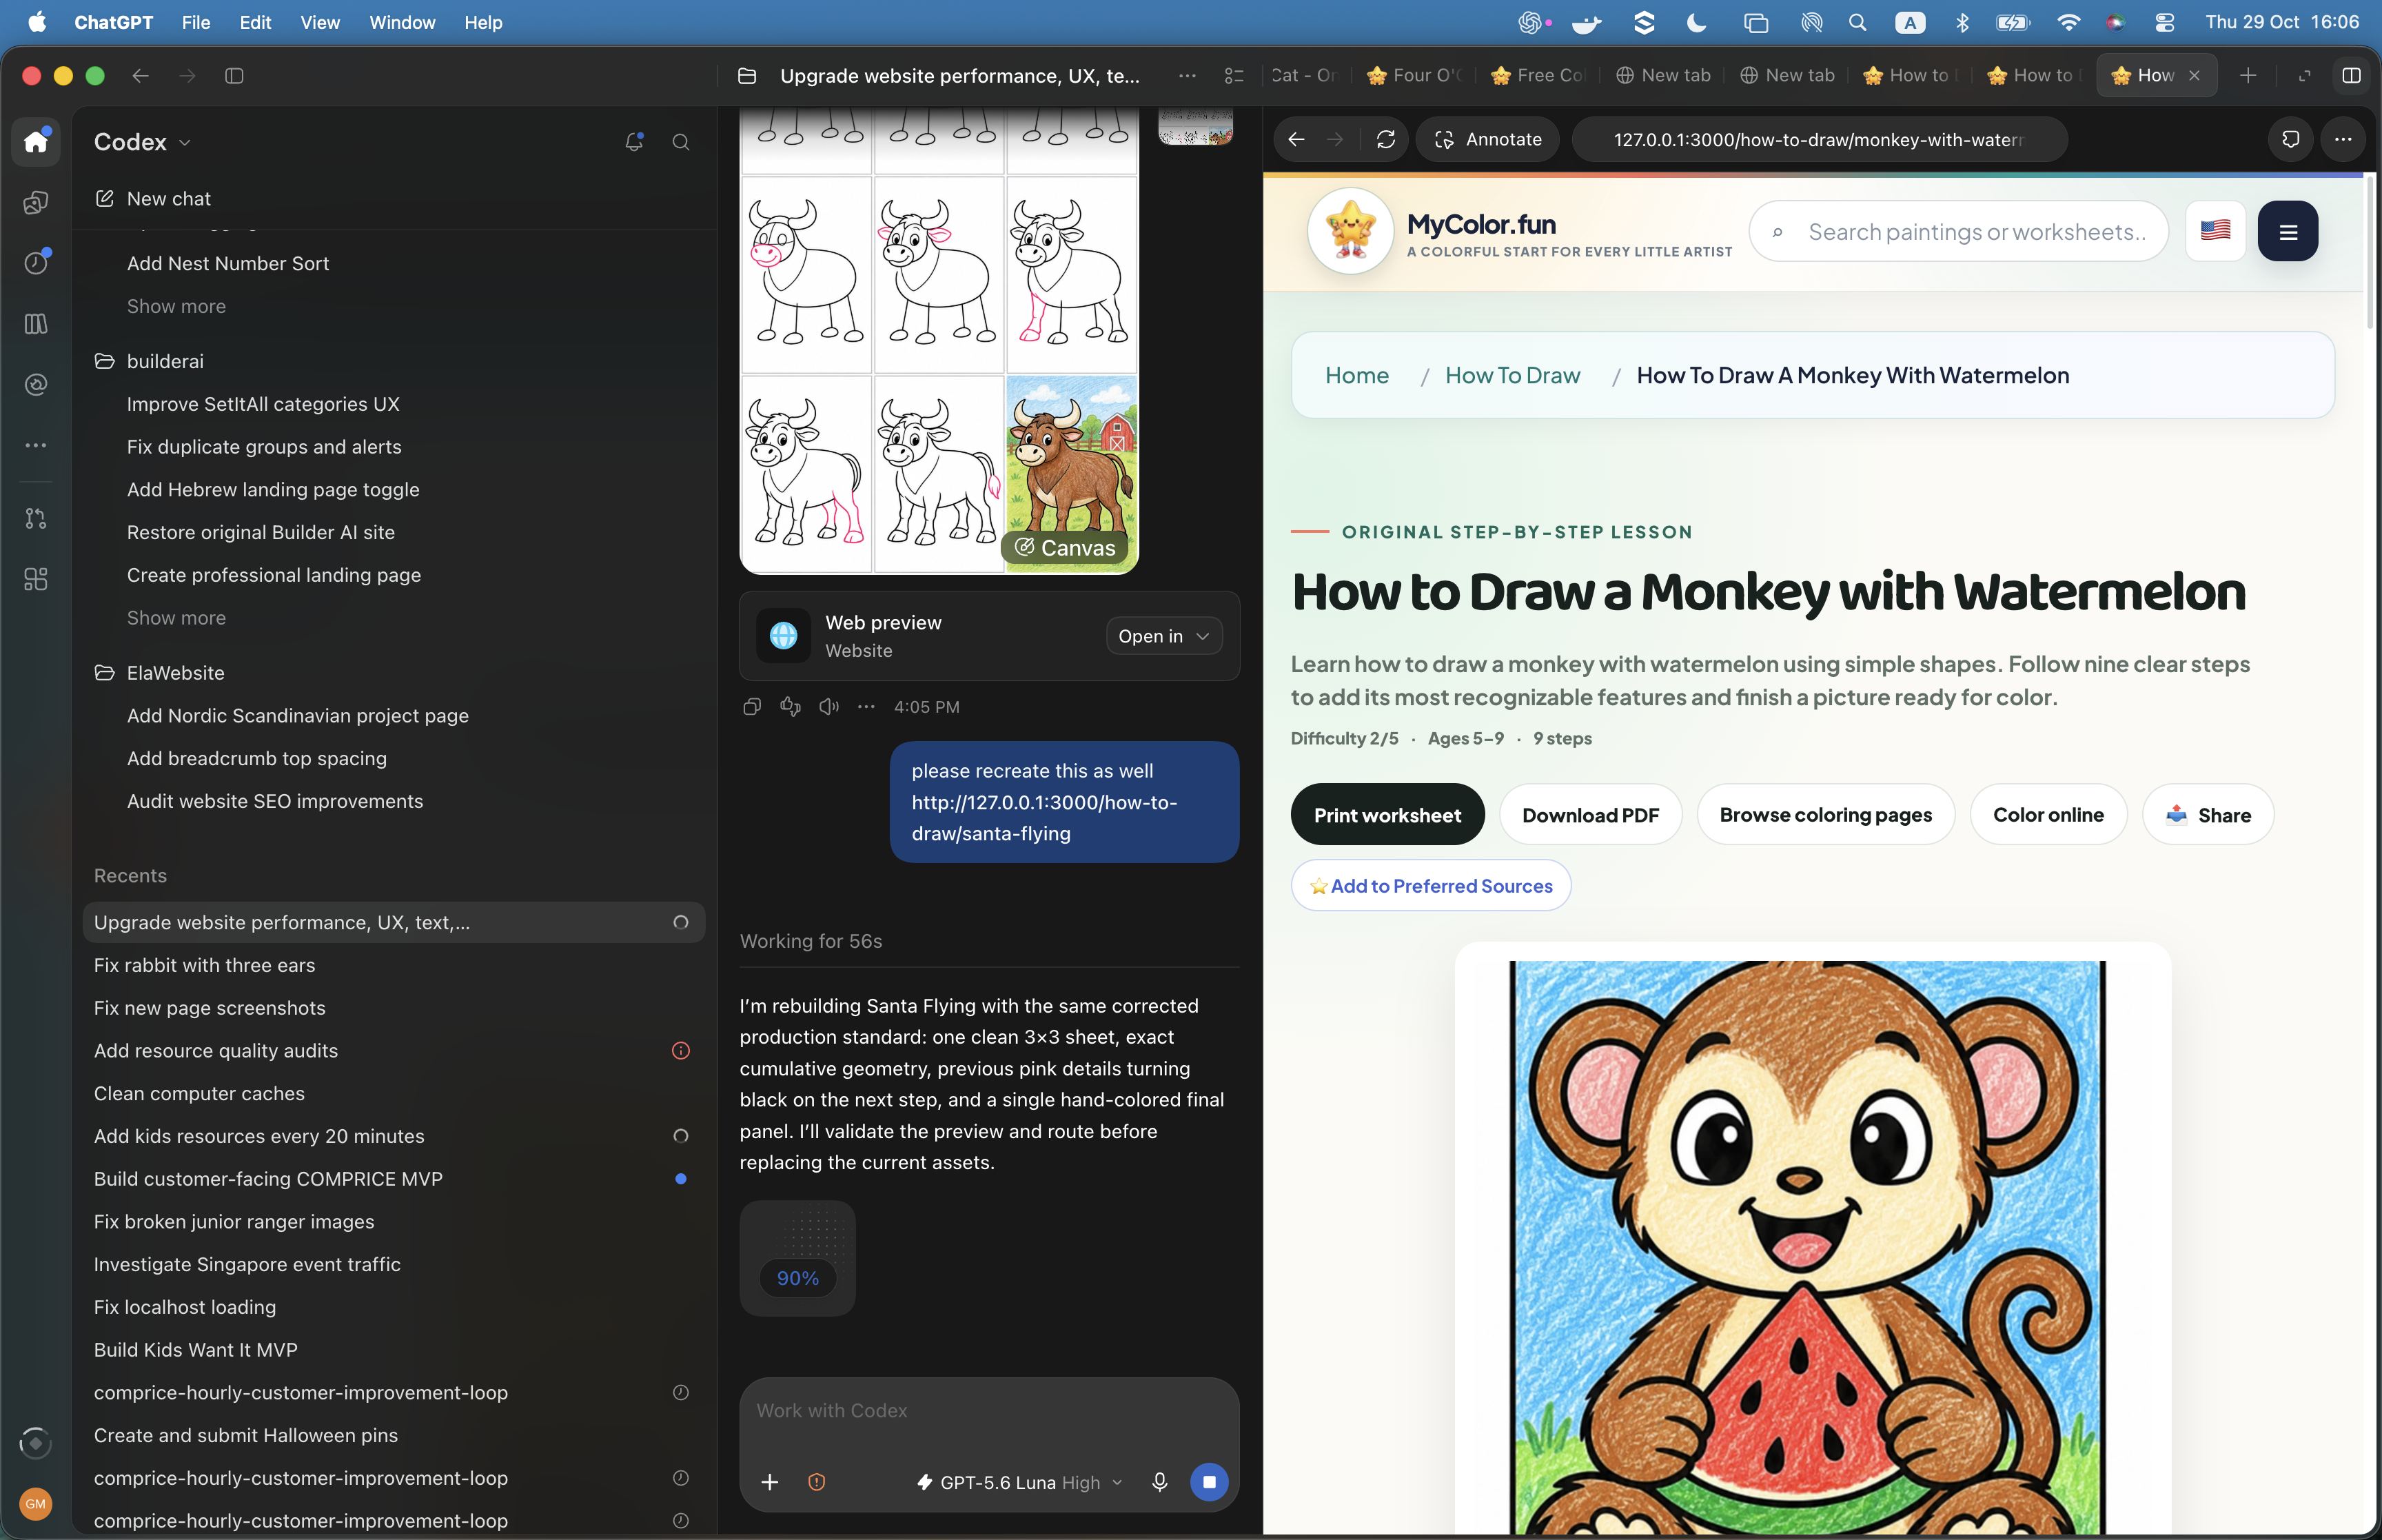Image resolution: width=2382 pixels, height=1540 pixels.
Task: Open the US flag language selector
Action: [2215, 231]
